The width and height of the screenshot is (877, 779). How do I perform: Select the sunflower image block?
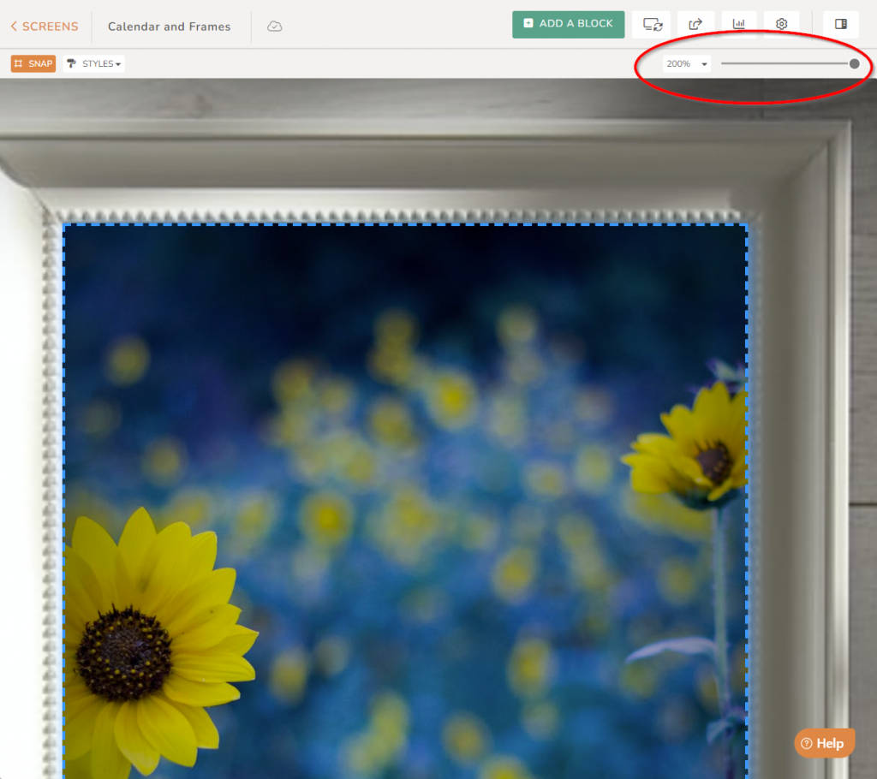[405, 501]
